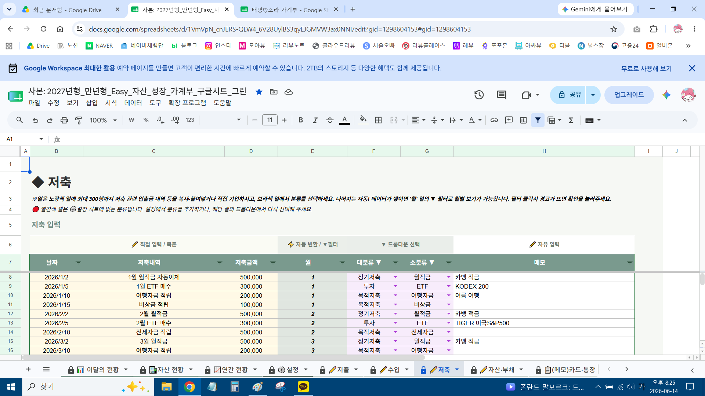
Task: Toggle strikethrough formatting
Action: pyautogui.click(x=330, y=120)
